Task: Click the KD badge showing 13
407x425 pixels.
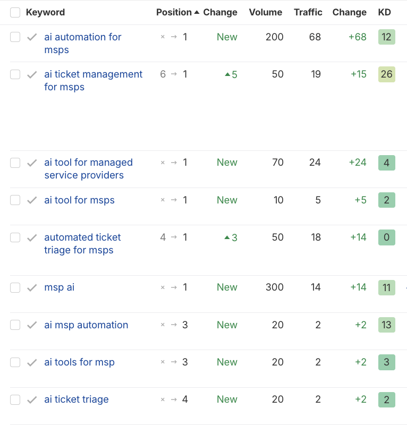Action: pyautogui.click(x=386, y=325)
